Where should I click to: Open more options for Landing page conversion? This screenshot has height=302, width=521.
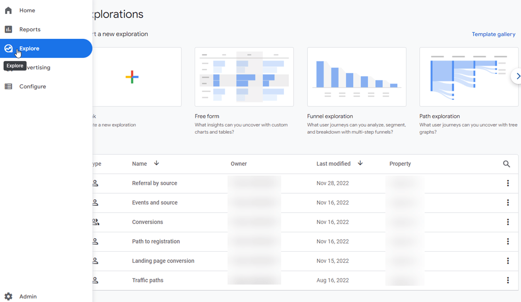pyautogui.click(x=508, y=261)
